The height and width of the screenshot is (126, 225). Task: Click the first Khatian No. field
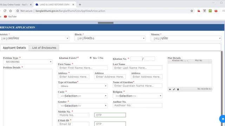(x=136, y=59)
